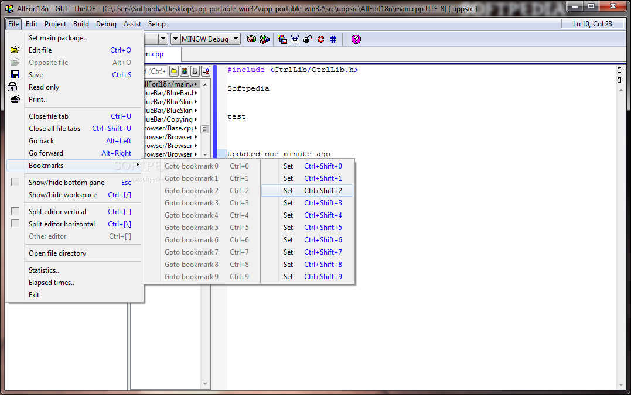Choose Print.. with printer icon
The height and width of the screenshot is (395, 631).
click(x=74, y=99)
